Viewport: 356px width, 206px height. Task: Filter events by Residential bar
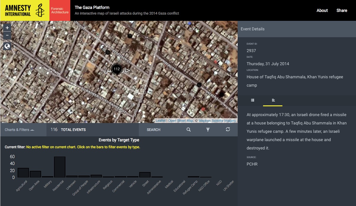point(60,167)
